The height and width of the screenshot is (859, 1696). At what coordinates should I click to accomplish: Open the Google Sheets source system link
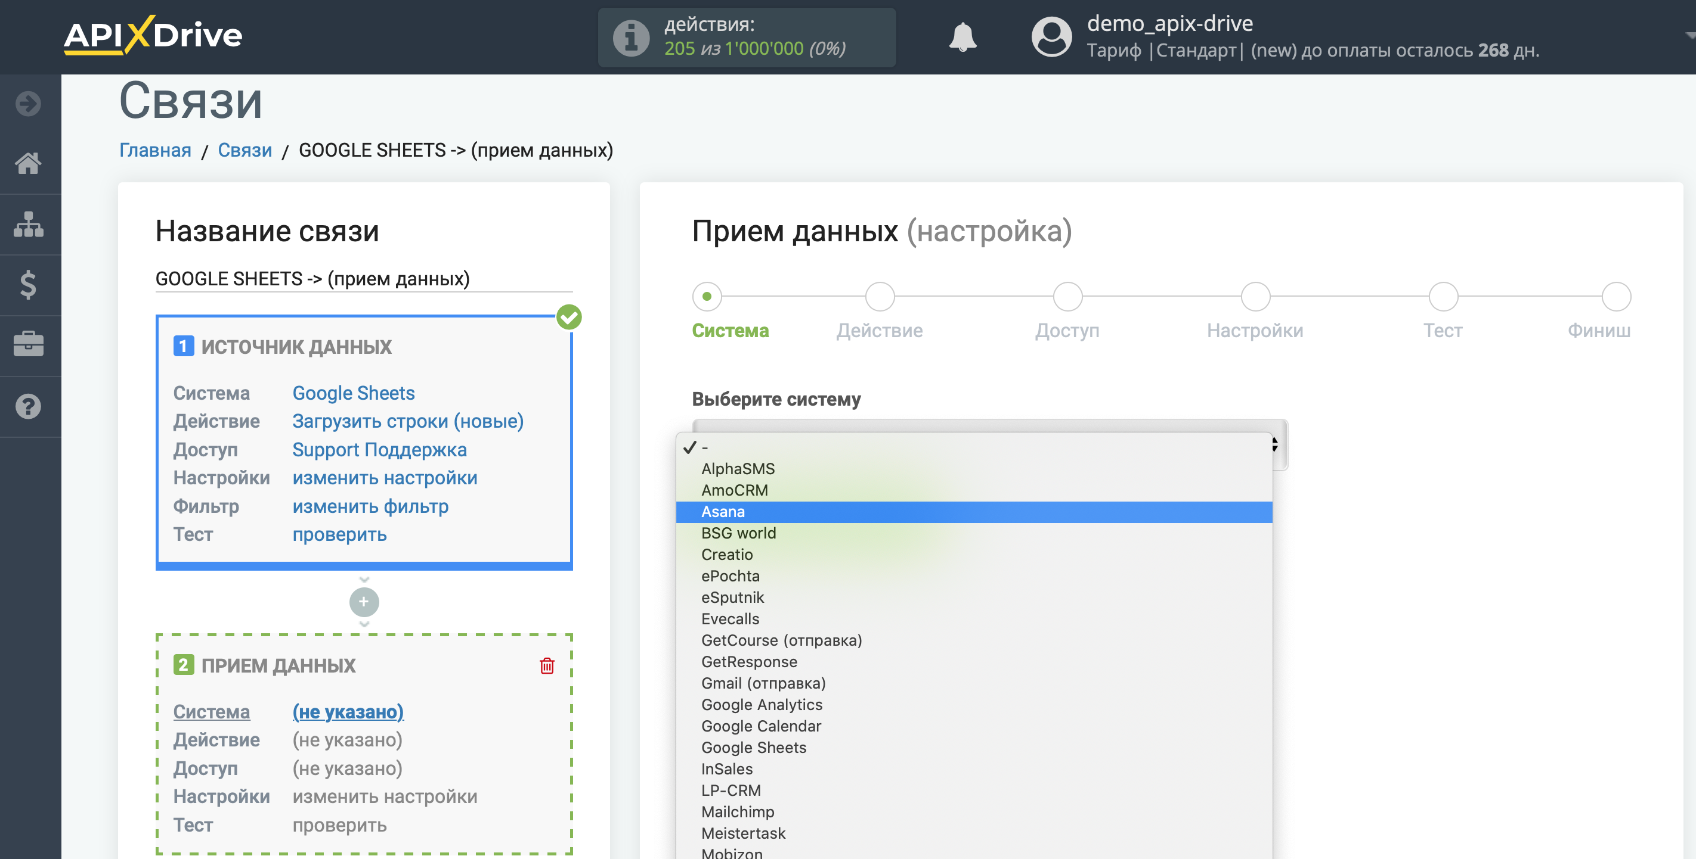[354, 393]
